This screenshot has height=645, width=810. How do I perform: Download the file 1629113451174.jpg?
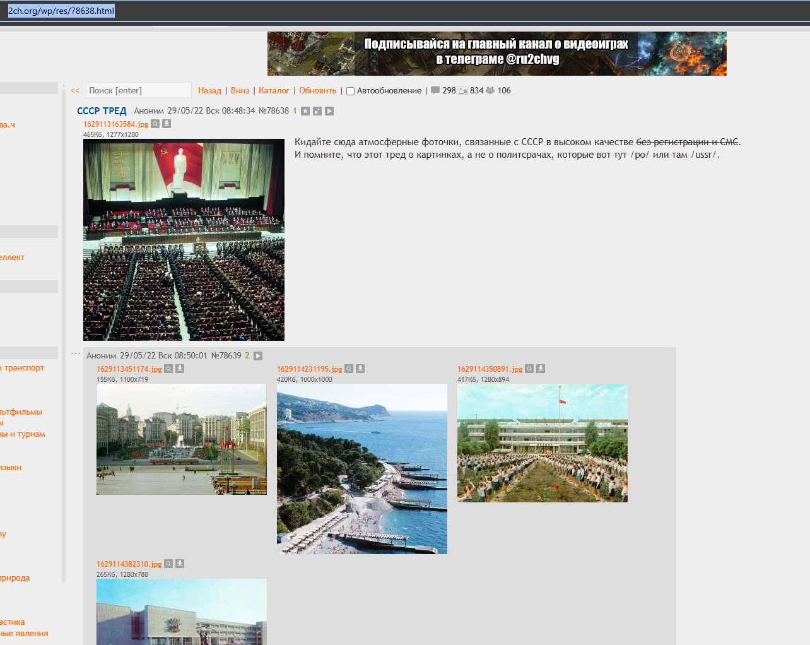(180, 369)
